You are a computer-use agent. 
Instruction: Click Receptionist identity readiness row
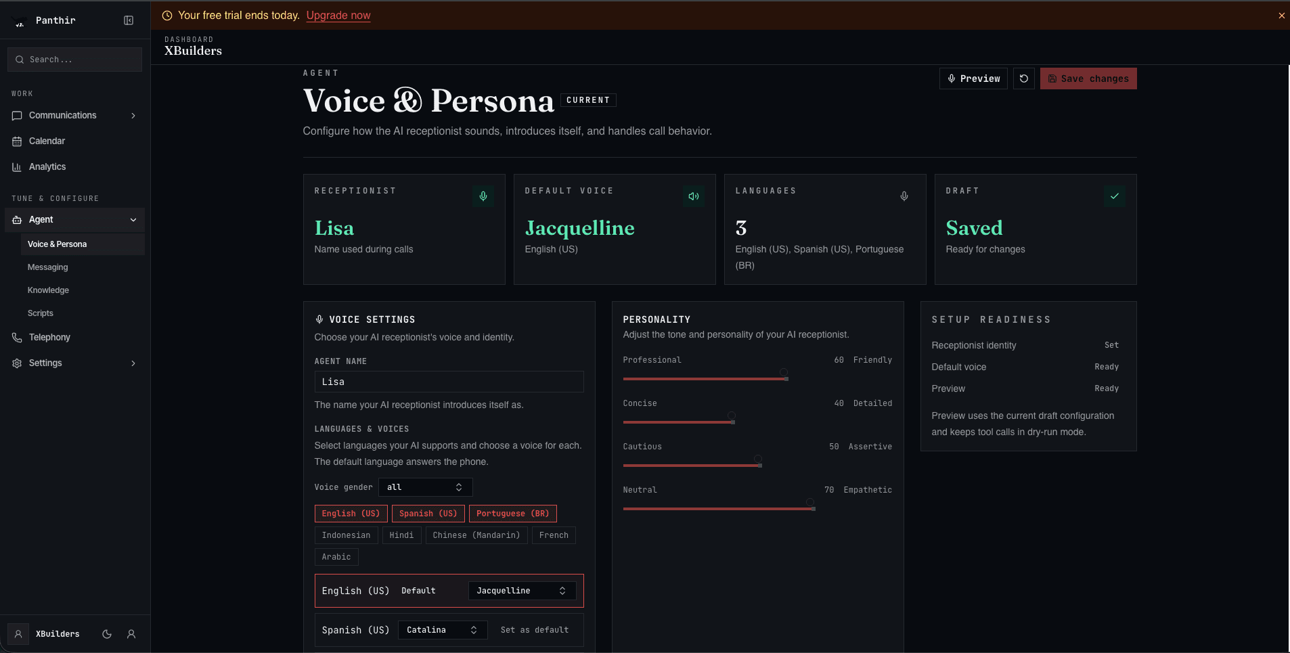[x=1025, y=345]
